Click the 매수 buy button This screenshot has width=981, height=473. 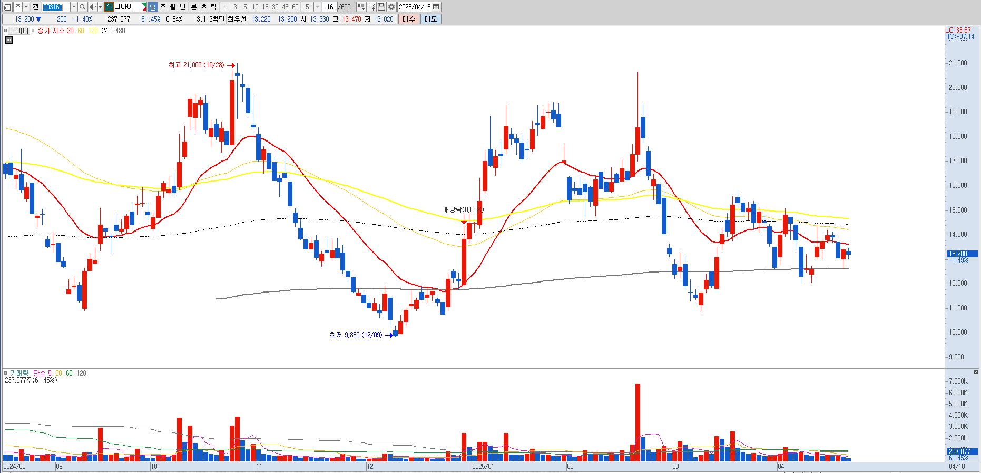click(x=408, y=19)
